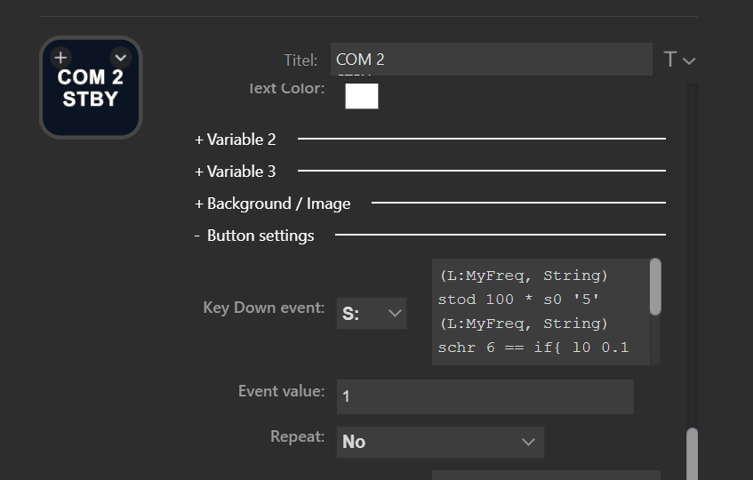Click the plus icon on button preview

tap(60, 58)
